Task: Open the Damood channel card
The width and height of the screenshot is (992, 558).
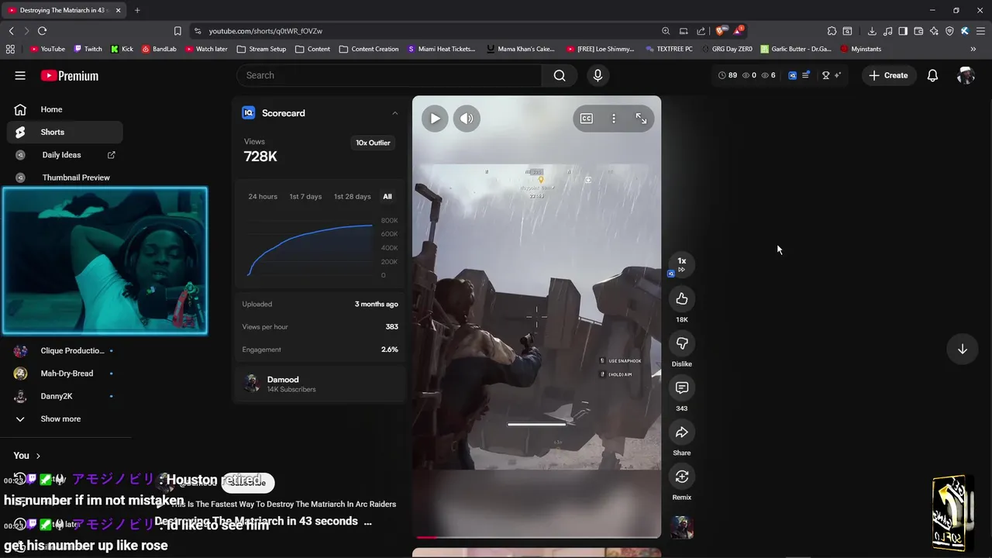Action: tap(319, 384)
